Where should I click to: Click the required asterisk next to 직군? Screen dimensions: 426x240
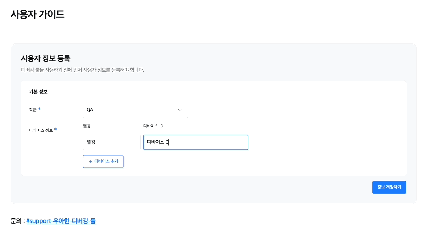(40, 109)
